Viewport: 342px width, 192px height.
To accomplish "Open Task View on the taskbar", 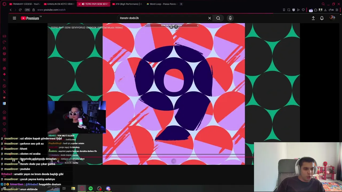I will (x=64, y=189).
